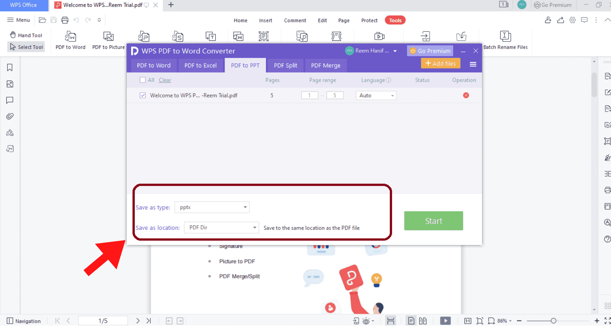Open the bookmark panel in left sidebar
611x330 pixels.
coord(10,67)
